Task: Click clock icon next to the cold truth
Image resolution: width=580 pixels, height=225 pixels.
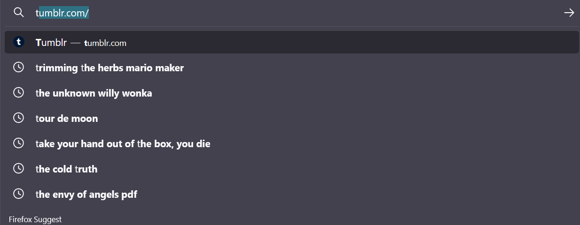Action: 18,169
